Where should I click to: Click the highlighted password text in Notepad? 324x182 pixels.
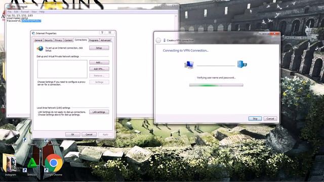pos(31,21)
